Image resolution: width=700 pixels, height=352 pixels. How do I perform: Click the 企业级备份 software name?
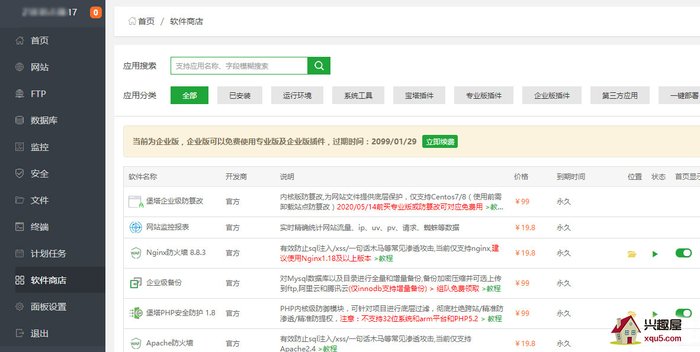tap(164, 283)
